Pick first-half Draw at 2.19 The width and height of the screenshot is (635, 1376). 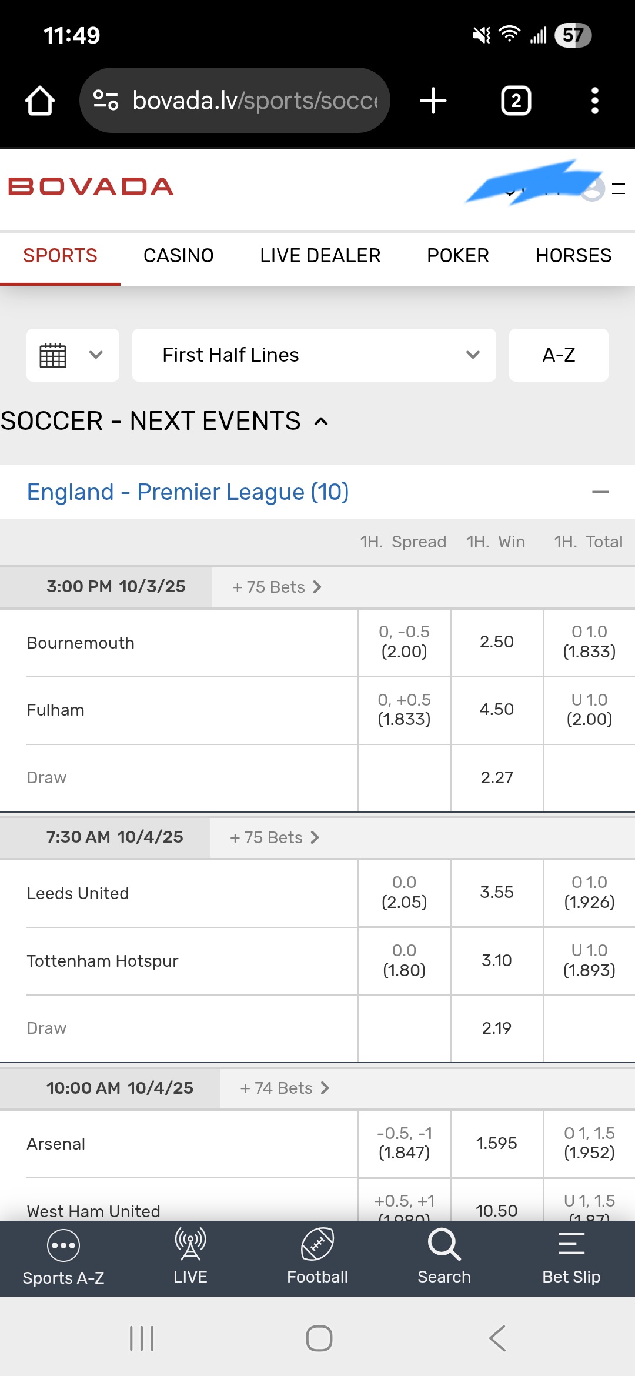pyautogui.click(x=497, y=1028)
